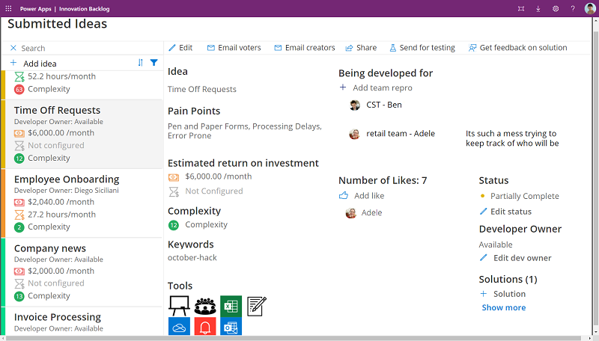This screenshot has width=599, height=341.
Task: Toggle sort order of ideas list
Action: (140, 63)
